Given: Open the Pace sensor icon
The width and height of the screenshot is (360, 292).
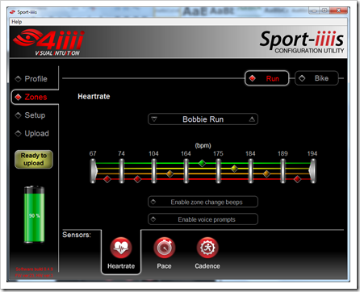Looking at the screenshot, I should (165, 248).
